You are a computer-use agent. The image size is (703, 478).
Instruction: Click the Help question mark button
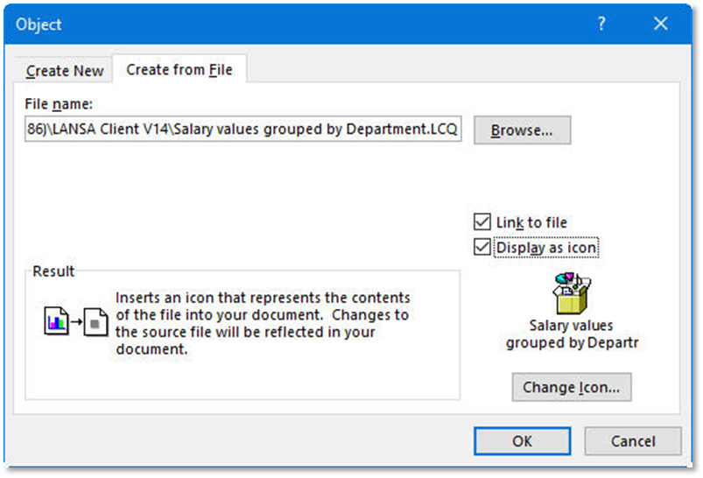[601, 25]
